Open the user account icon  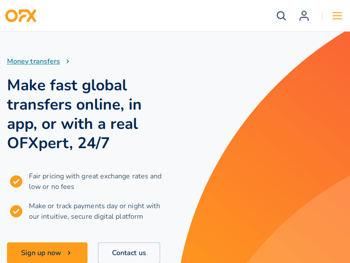(x=304, y=16)
